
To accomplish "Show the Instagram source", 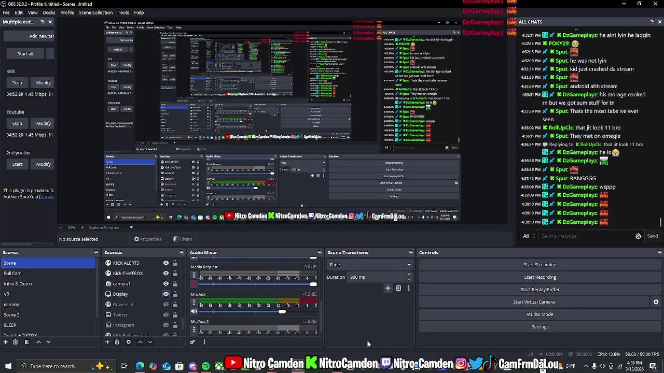I will 166,325.
